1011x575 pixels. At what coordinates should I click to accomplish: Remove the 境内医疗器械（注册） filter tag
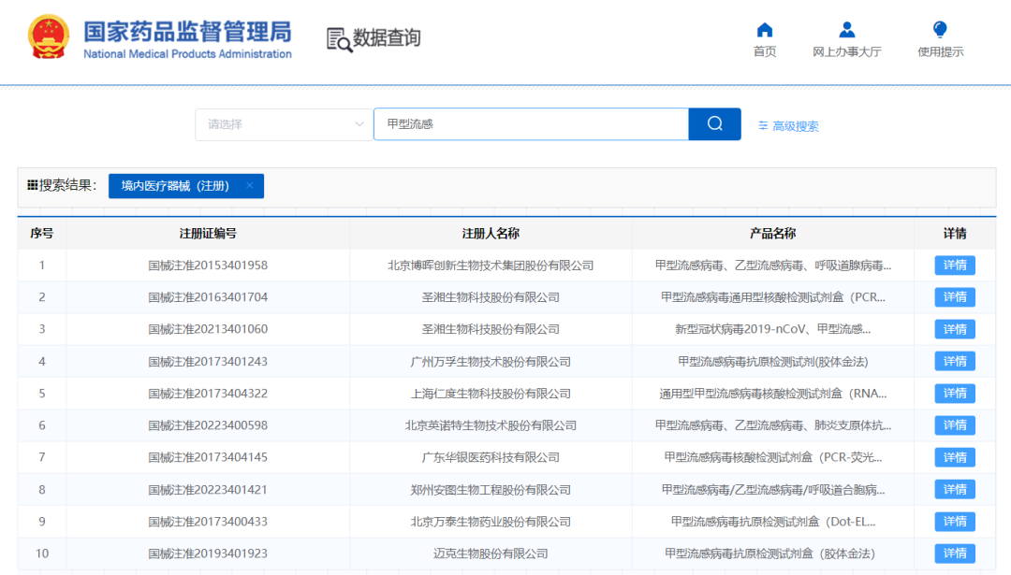pyautogui.click(x=250, y=186)
